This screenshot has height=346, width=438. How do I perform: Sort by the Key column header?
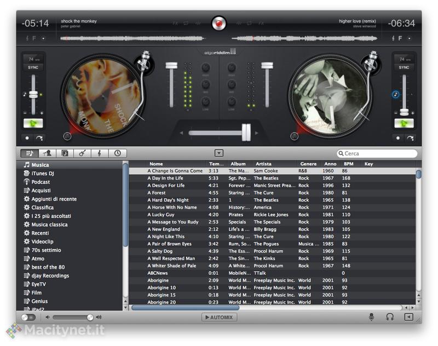pyautogui.click(x=368, y=164)
